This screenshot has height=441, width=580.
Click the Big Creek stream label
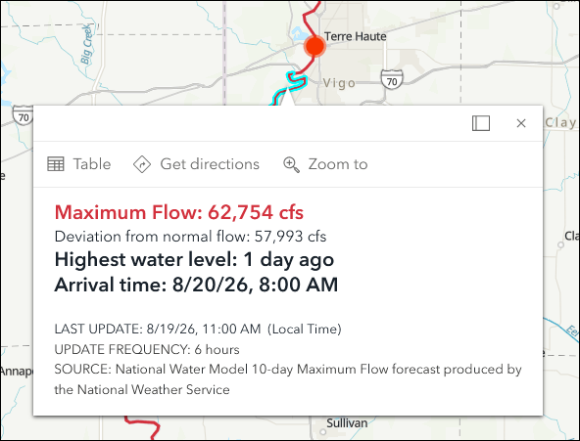(x=86, y=44)
